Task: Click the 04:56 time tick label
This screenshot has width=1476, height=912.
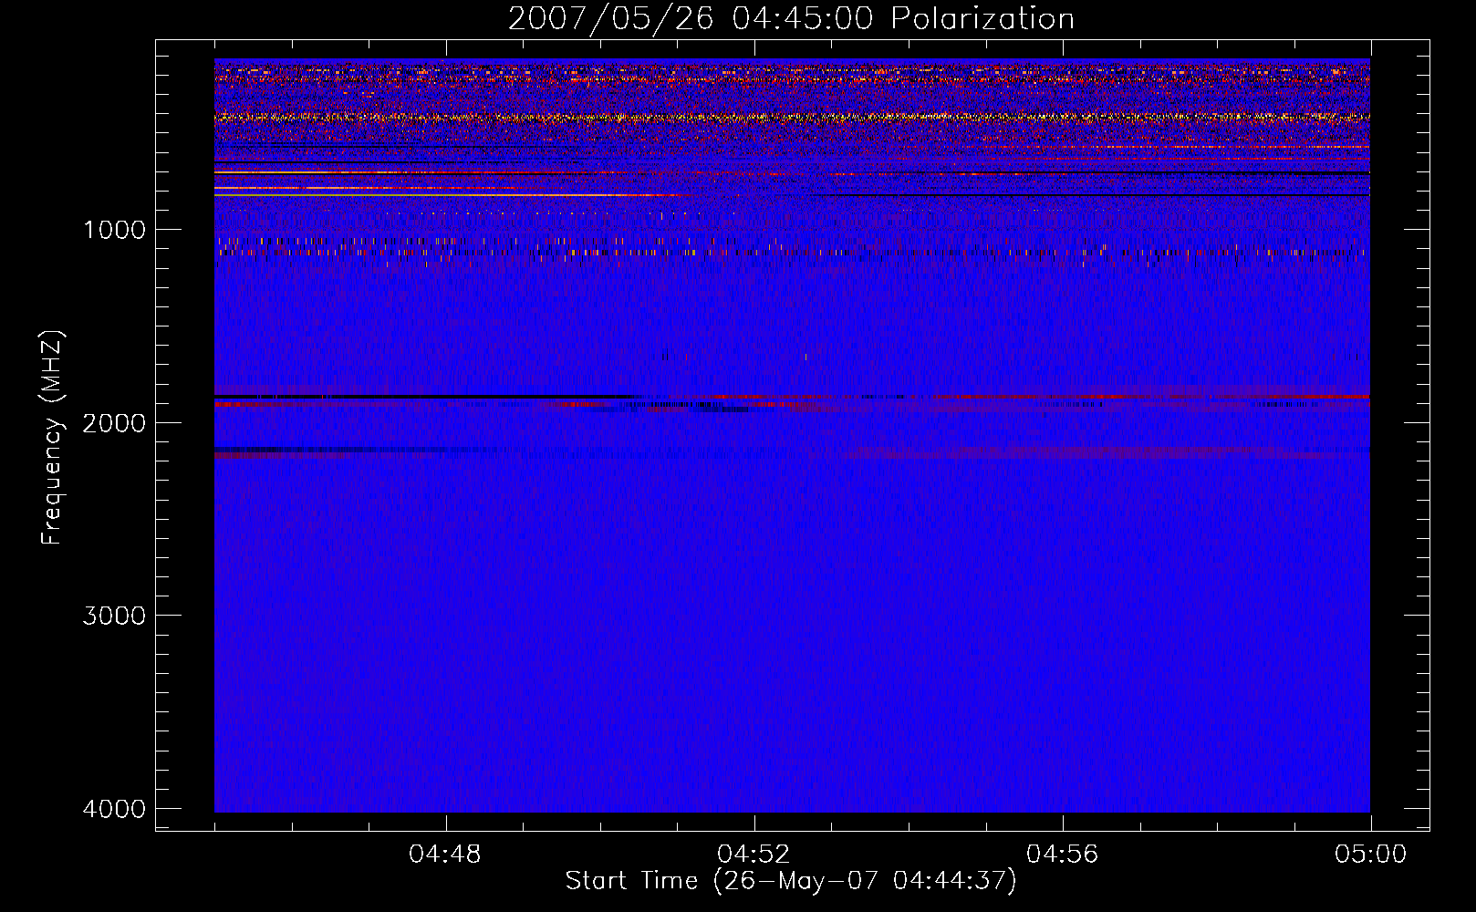Action: click(1062, 855)
